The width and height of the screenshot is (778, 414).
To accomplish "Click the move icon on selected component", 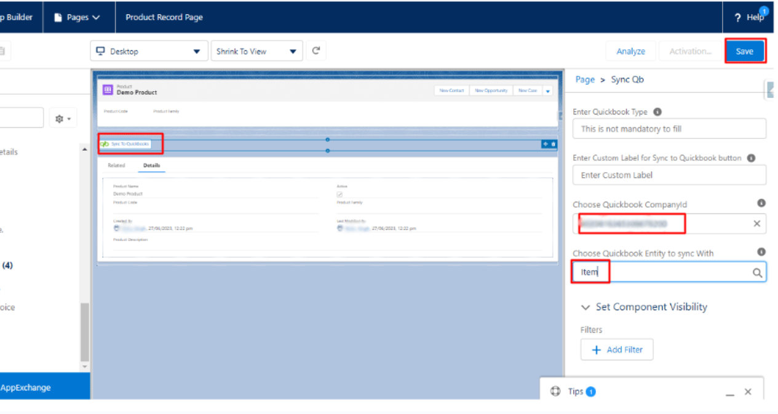I will coord(545,144).
